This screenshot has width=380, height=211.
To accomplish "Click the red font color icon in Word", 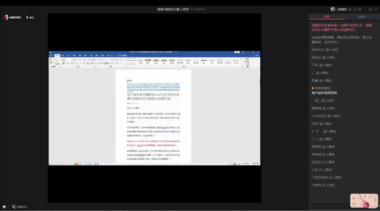I will (x=88, y=63).
